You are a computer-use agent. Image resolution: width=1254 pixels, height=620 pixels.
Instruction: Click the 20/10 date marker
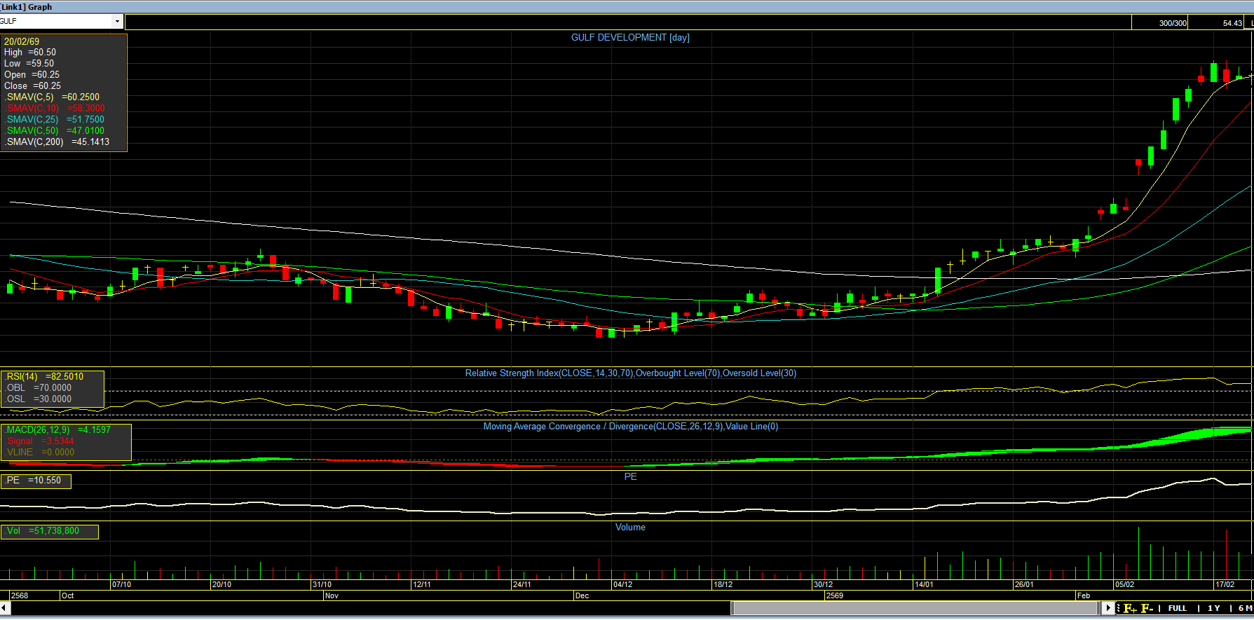pyautogui.click(x=222, y=584)
